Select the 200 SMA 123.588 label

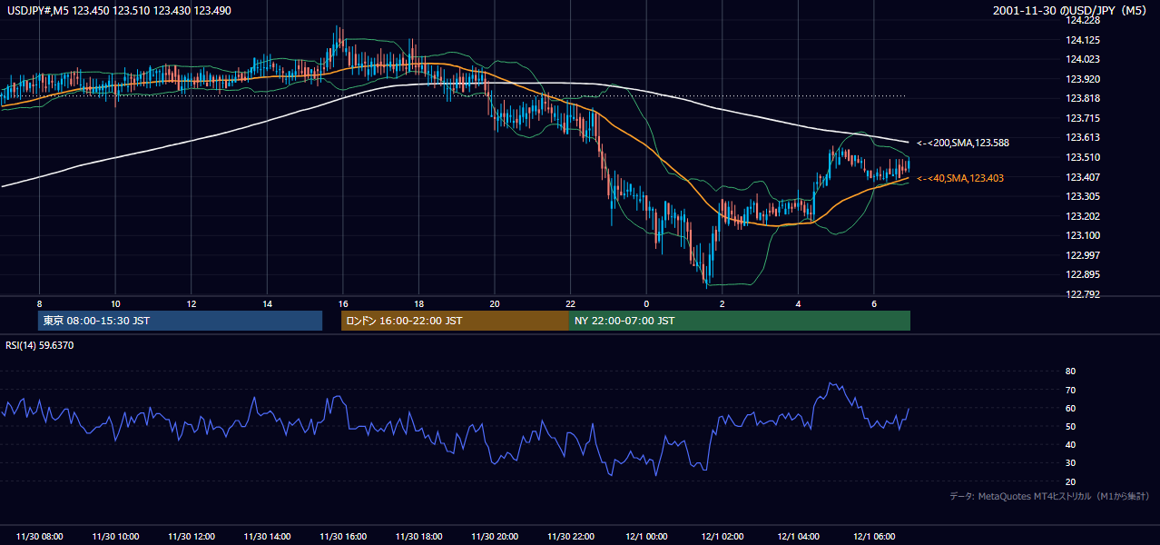[x=963, y=143]
